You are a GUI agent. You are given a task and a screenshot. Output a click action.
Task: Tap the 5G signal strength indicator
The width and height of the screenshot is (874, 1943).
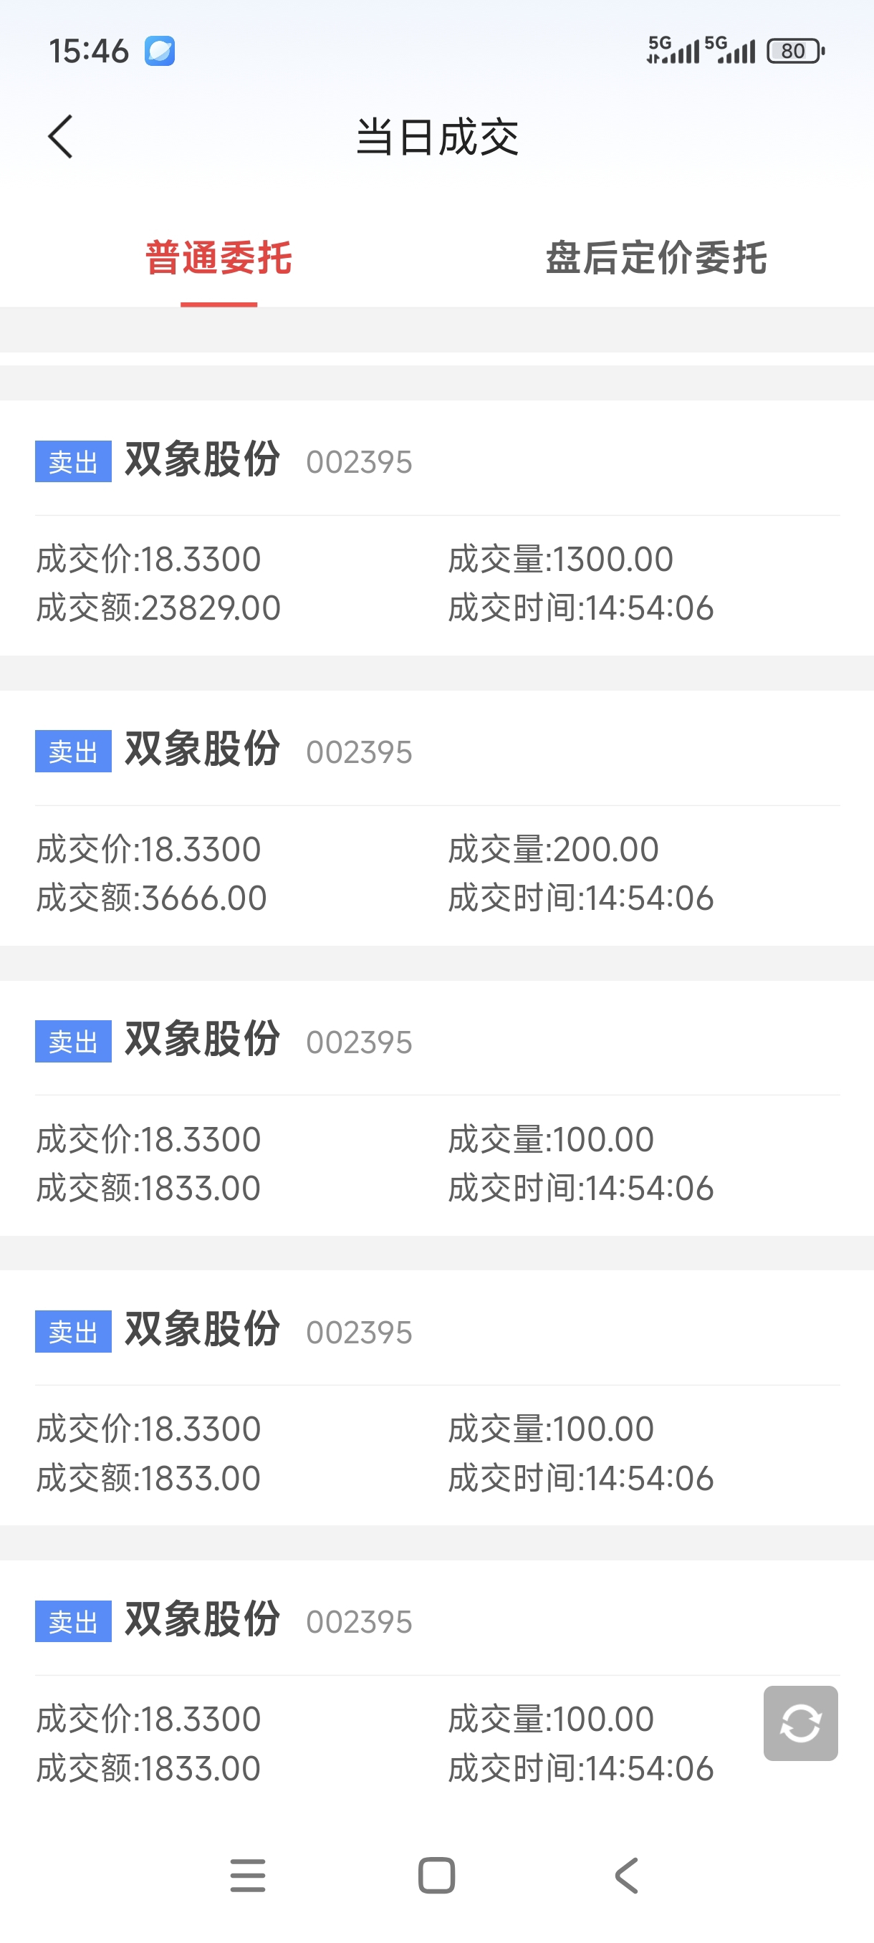673,51
